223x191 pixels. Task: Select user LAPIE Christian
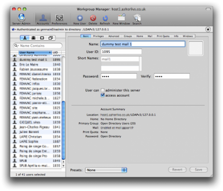point(36,137)
